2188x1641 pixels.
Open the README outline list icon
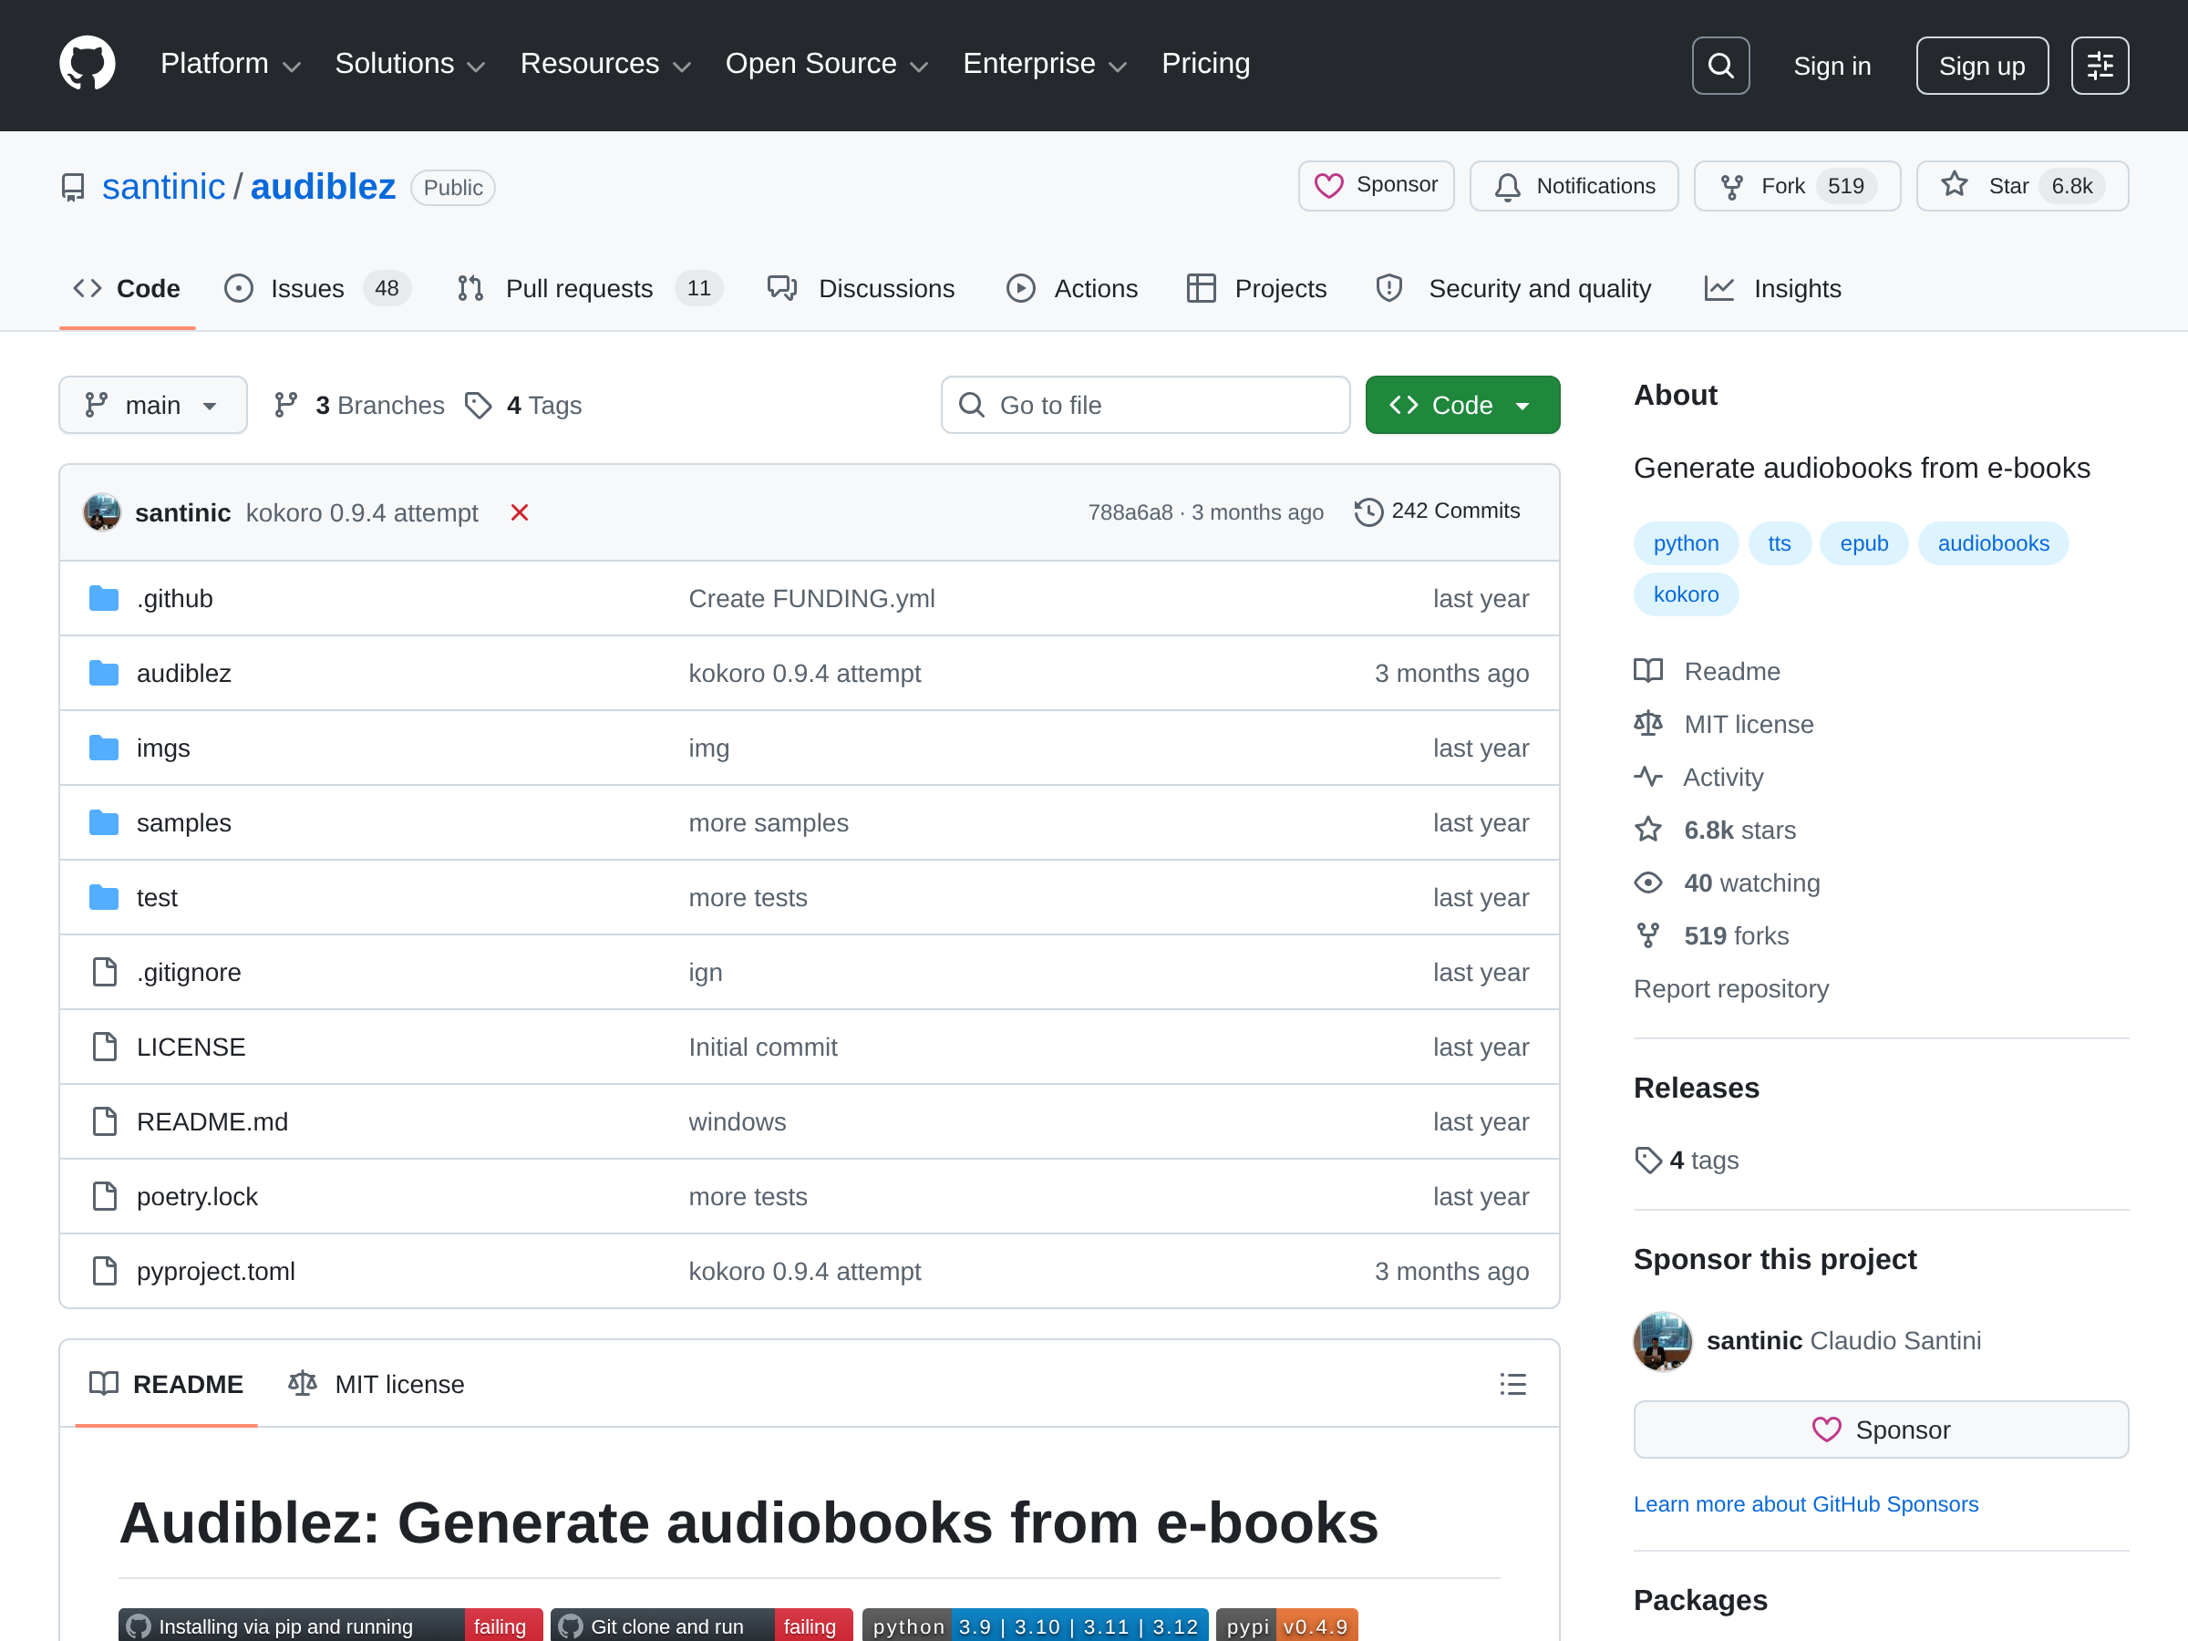pos(1512,1384)
